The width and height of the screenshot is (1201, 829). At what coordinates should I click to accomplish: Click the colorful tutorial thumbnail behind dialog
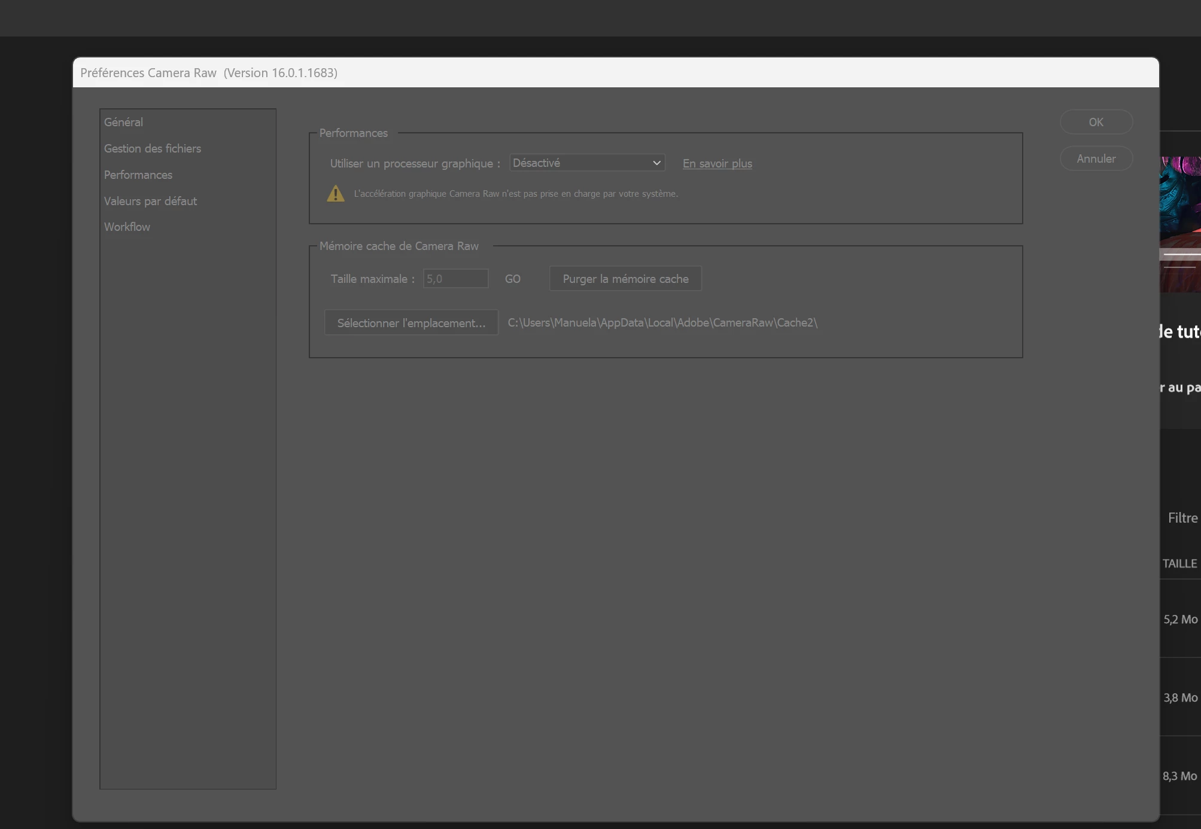pyautogui.click(x=1181, y=203)
